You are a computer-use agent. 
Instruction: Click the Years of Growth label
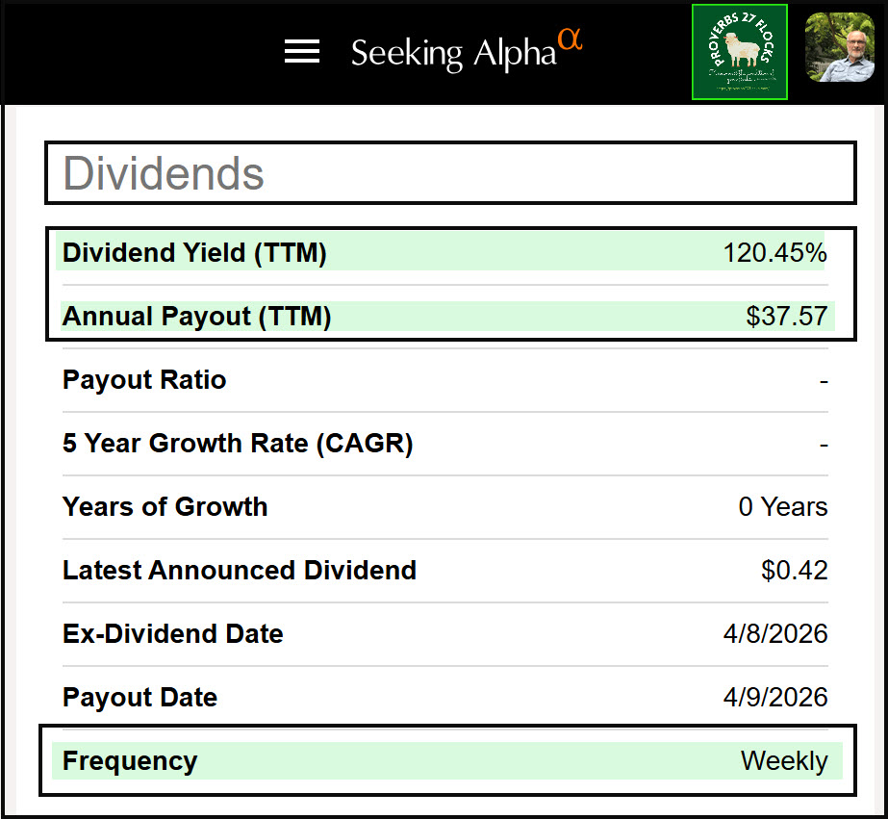tap(165, 507)
